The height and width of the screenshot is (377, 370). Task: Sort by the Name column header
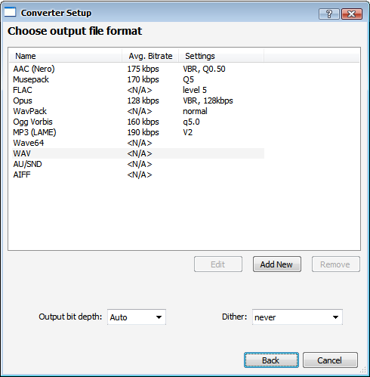pyautogui.click(x=66, y=56)
